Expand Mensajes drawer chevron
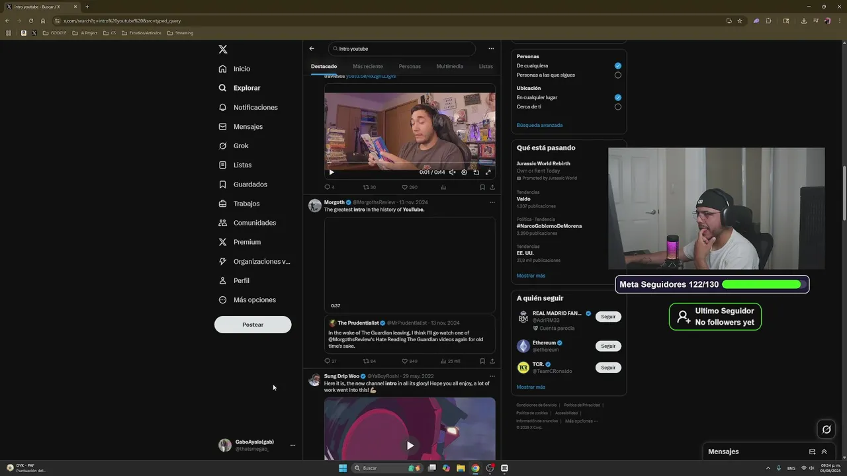Screen dimensions: 847x476 click(x=824, y=452)
